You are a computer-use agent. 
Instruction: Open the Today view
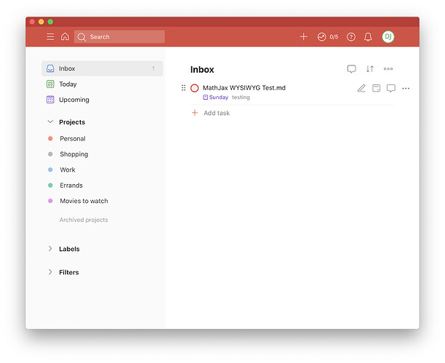68,84
